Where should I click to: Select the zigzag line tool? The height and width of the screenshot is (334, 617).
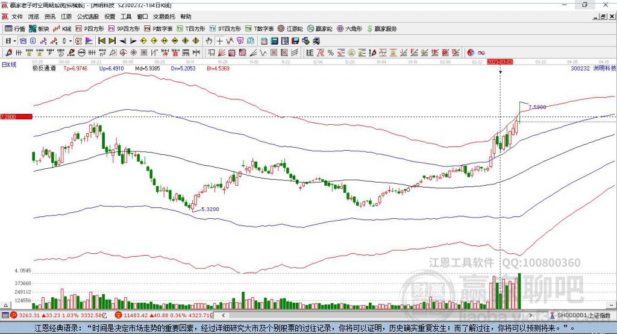click(263, 53)
